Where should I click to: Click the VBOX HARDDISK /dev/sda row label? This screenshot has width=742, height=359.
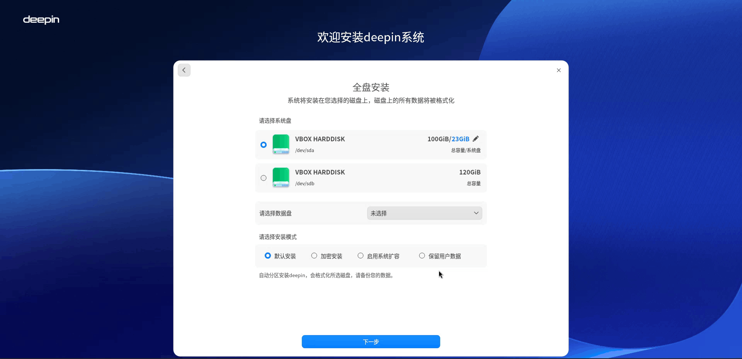click(x=320, y=139)
